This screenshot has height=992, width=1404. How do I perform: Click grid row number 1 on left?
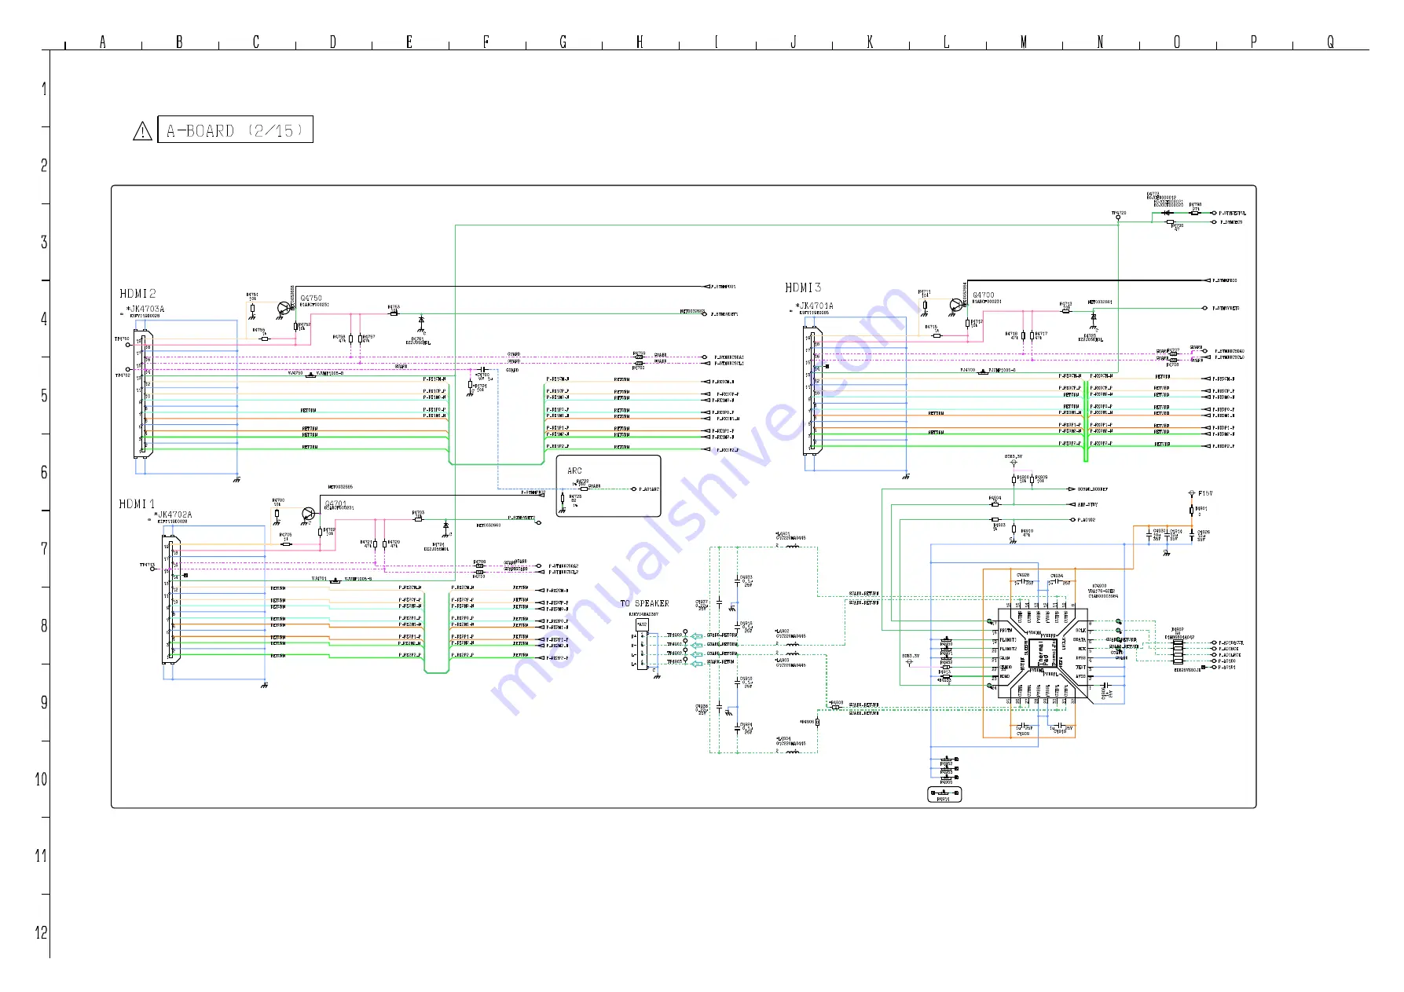pyautogui.click(x=44, y=89)
